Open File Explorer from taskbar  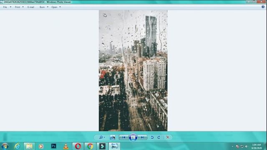[29, 146]
